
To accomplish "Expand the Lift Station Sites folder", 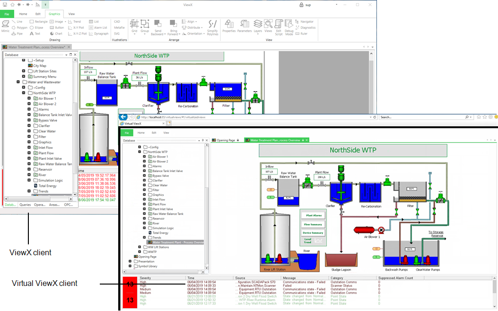I will [x=24, y=71].
